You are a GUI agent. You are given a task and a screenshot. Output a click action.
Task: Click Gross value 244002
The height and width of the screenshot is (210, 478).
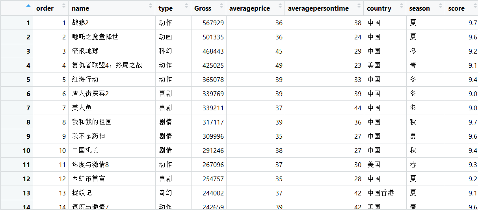click(213, 193)
